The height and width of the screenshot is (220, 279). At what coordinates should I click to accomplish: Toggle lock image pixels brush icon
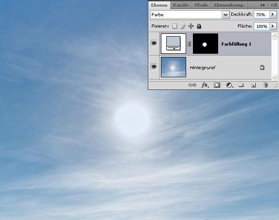coord(183,27)
